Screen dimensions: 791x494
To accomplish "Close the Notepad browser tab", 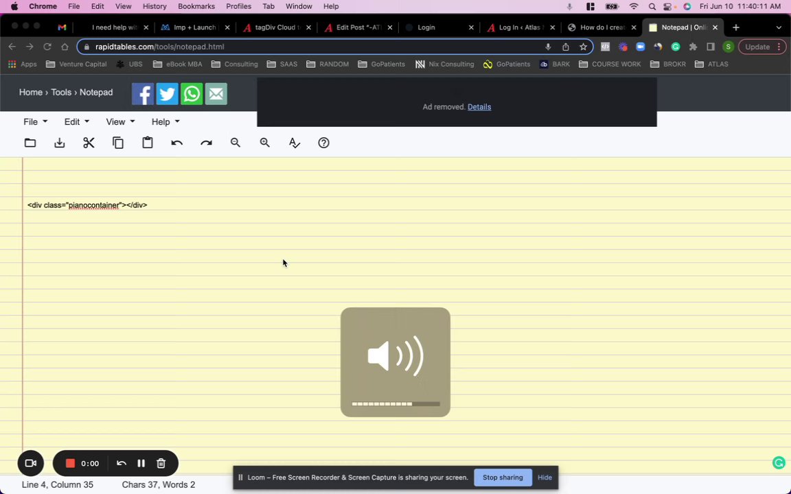I will pos(715,27).
